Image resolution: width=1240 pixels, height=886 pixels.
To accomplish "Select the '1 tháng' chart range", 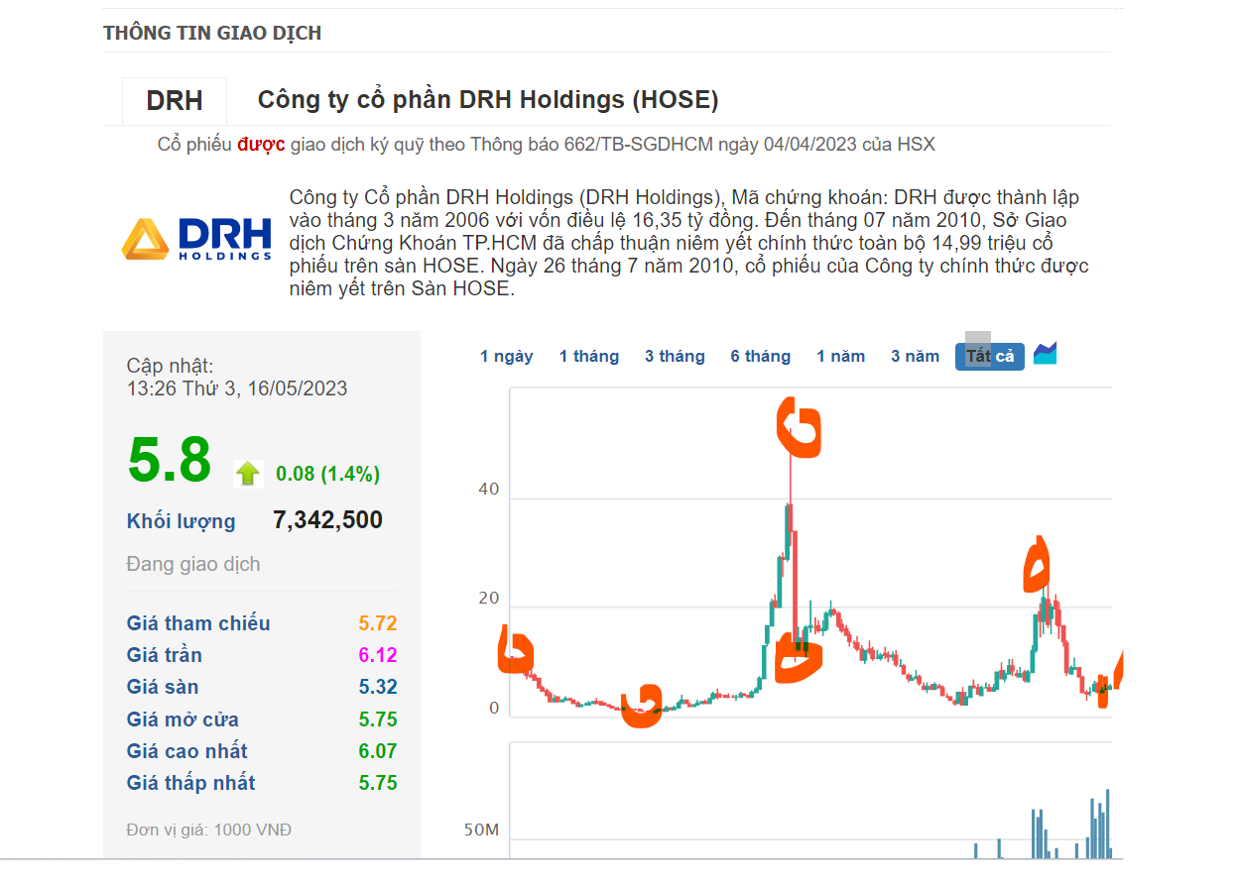I will click(x=589, y=357).
